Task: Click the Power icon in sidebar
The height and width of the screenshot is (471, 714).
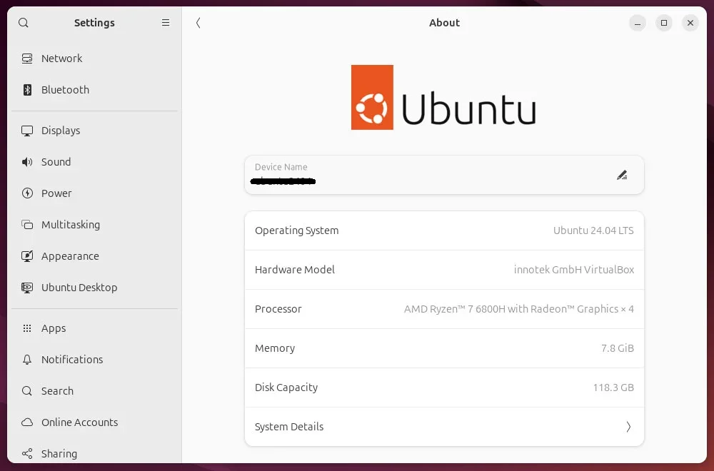Action: point(27,193)
